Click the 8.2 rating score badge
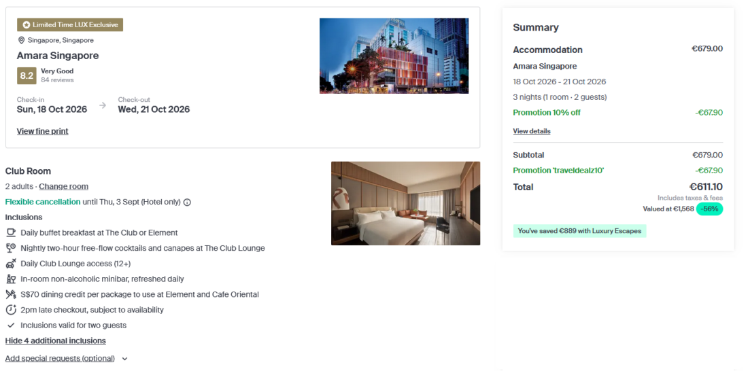Screen dimensions: 748x371 (x=27, y=75)
